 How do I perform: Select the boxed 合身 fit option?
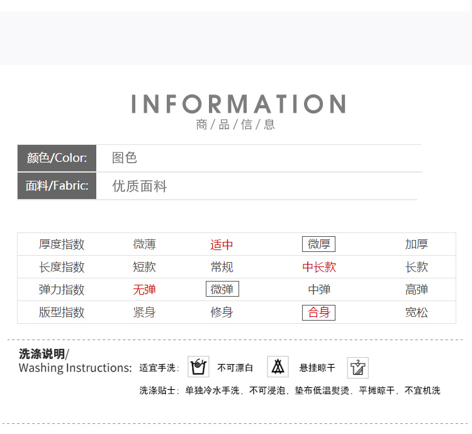coord(318,312)
